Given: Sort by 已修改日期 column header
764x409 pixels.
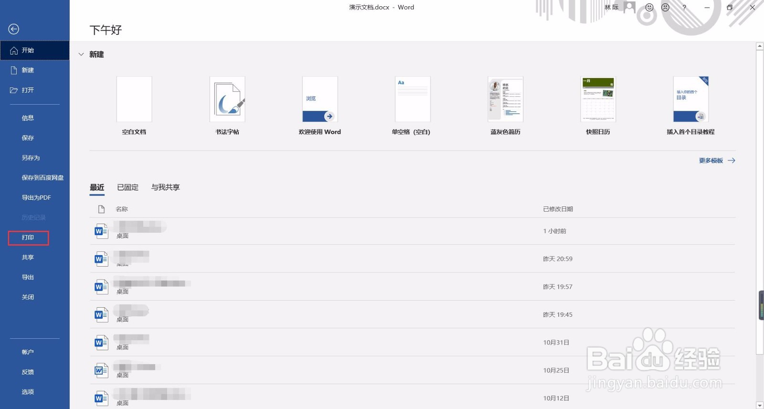Looking at the screenshot, I should 558,209.
